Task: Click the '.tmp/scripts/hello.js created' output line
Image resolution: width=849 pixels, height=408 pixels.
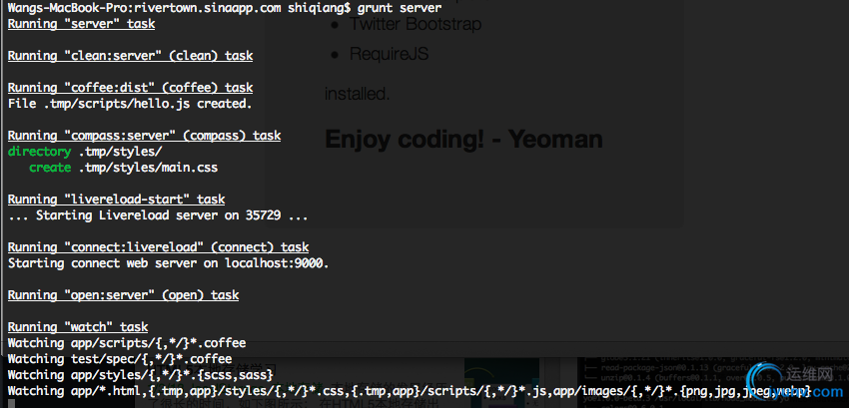Action: pyautogui.click(x=130, y=104)
